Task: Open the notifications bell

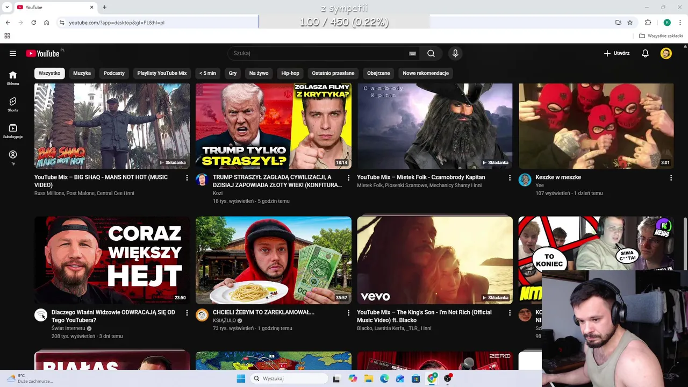Action: [x=646, y=53]
